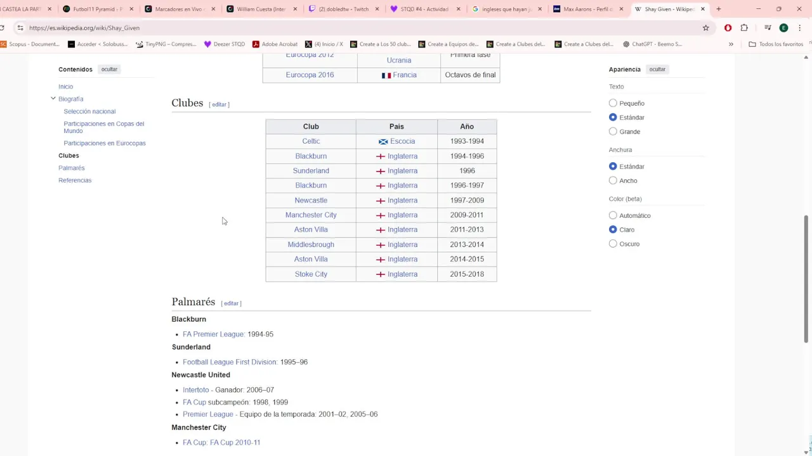Open the TinyPNG bookmark
This screenshot has height=456, width=812.
[166, 44]
